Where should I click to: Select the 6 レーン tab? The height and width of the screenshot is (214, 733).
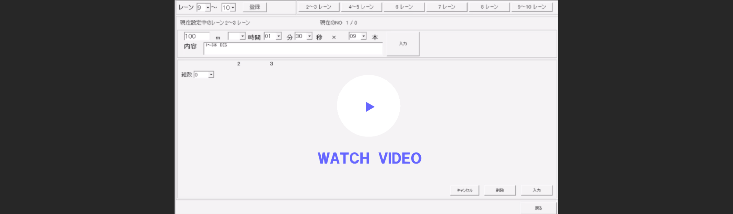[x=404, y=7]
